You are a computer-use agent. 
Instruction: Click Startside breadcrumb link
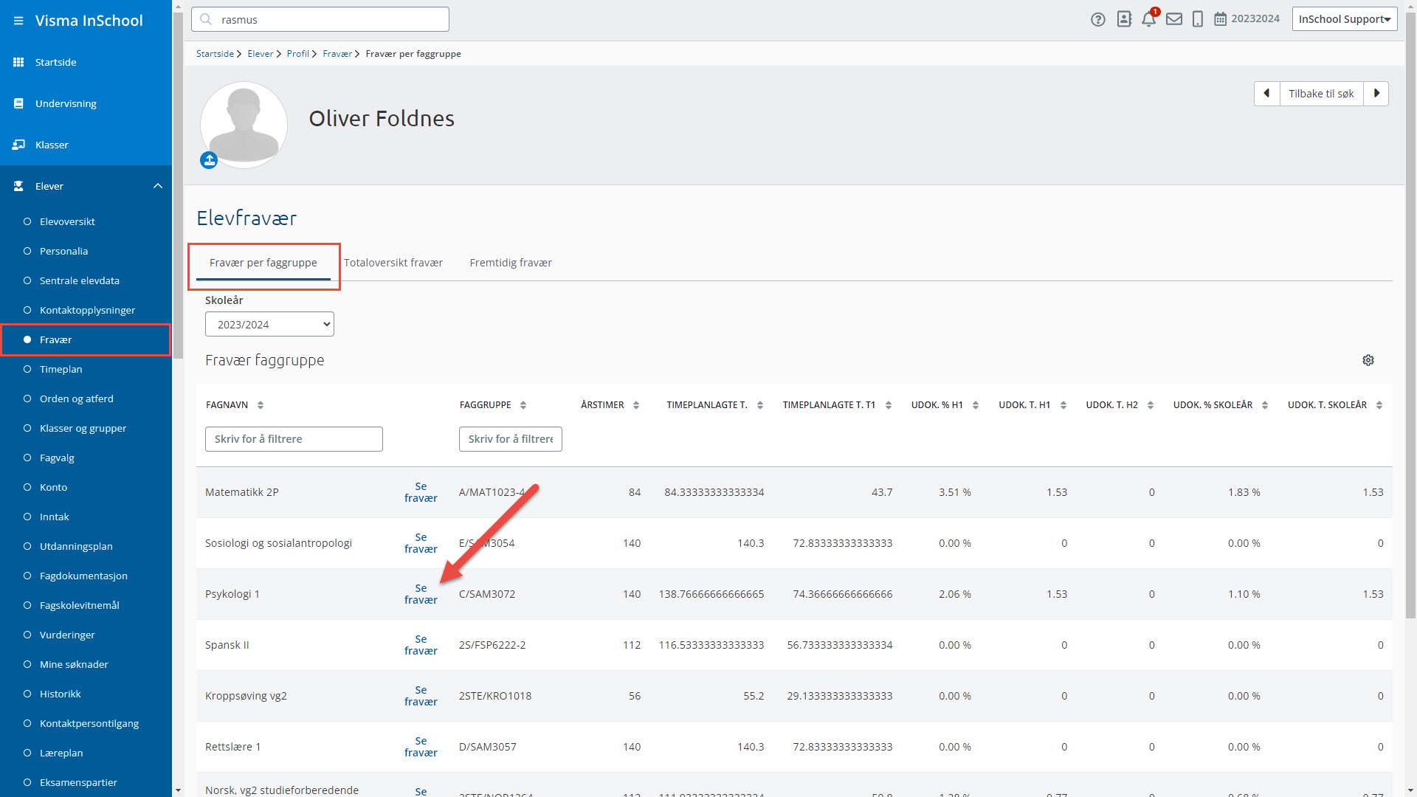click(x=215, y=54)
